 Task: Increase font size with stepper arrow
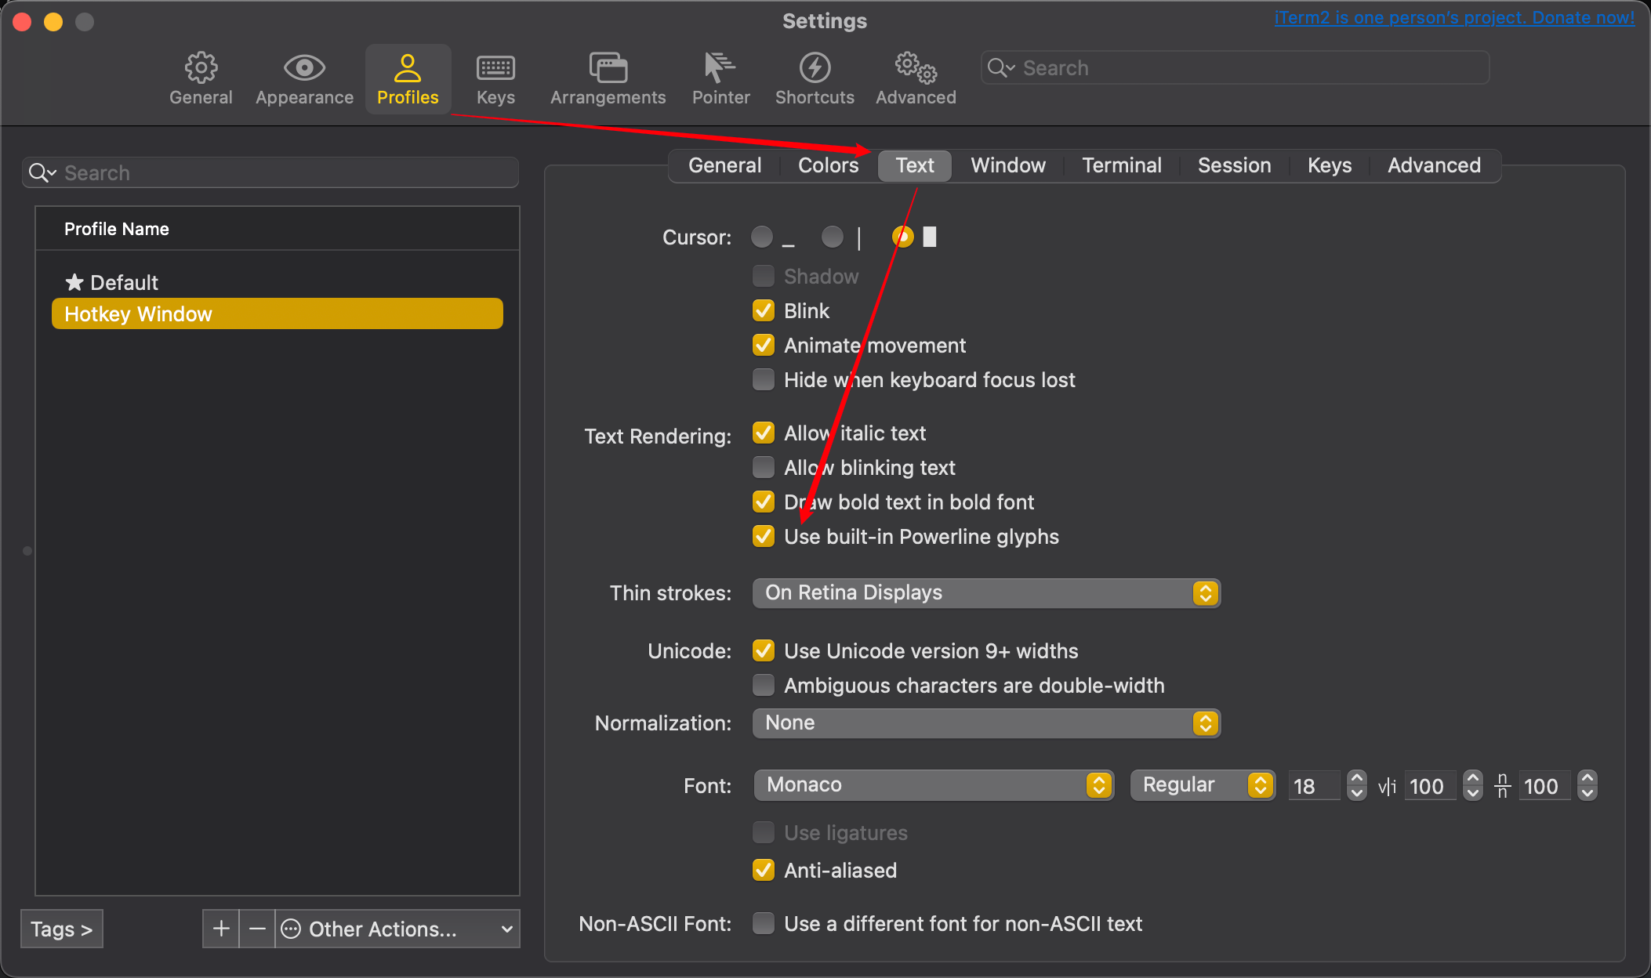pos(1357,778)
